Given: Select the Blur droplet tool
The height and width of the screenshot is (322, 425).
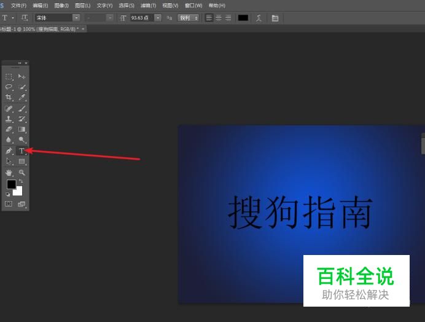Looking at the screenshot, I should (9, 139).
